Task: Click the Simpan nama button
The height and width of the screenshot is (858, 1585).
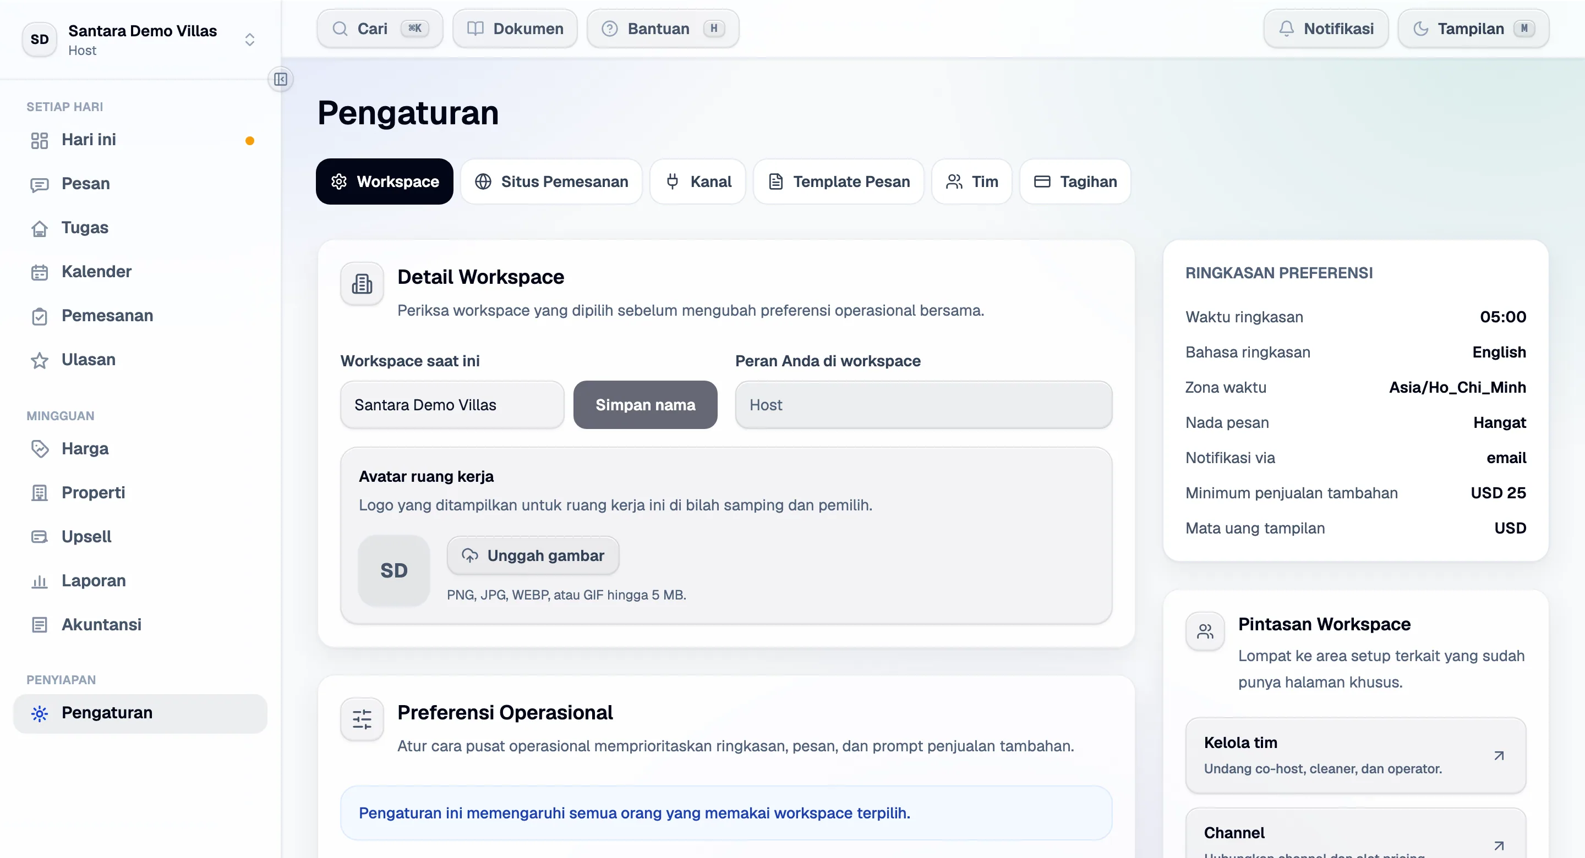Action: (x=646, y=405)
